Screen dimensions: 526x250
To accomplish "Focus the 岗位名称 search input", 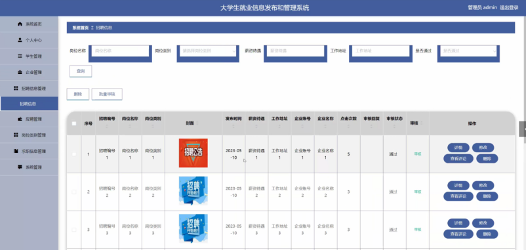I will point(120,51).
